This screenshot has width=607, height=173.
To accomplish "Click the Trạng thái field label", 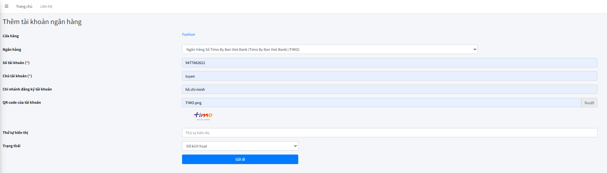I will coord(11,146).
